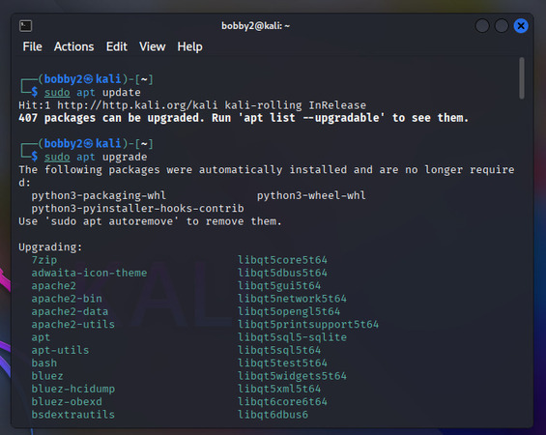Close the terminal window with blue X
The image size is (546, 435).
pyautogui.click(x=521, y=26)
